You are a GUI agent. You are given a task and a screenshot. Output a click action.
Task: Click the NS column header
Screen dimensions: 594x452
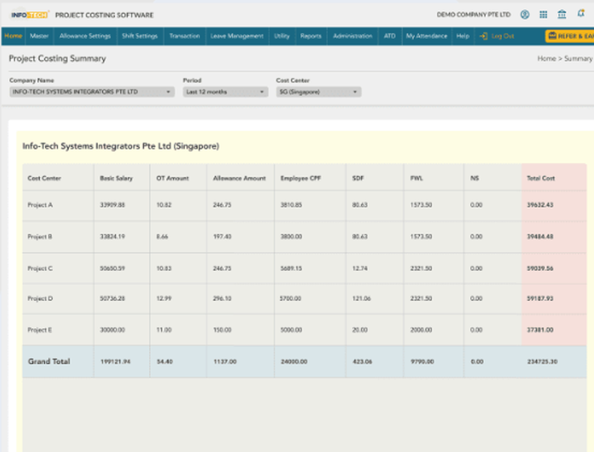pyautogui.click(x=474, y=178)
